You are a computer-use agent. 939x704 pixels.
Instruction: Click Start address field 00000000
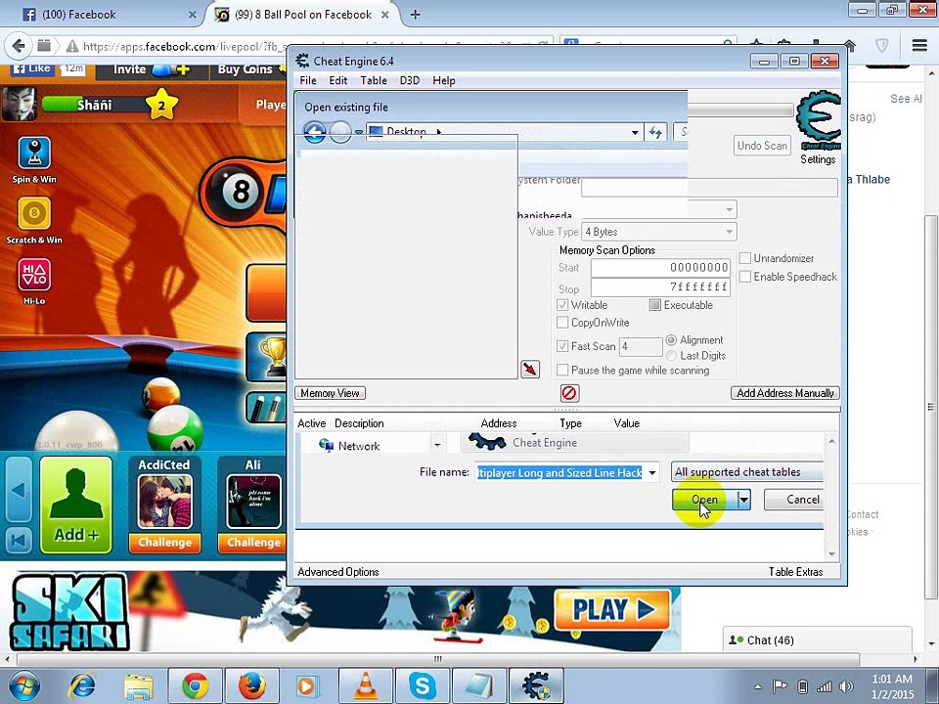pos(660,268)
